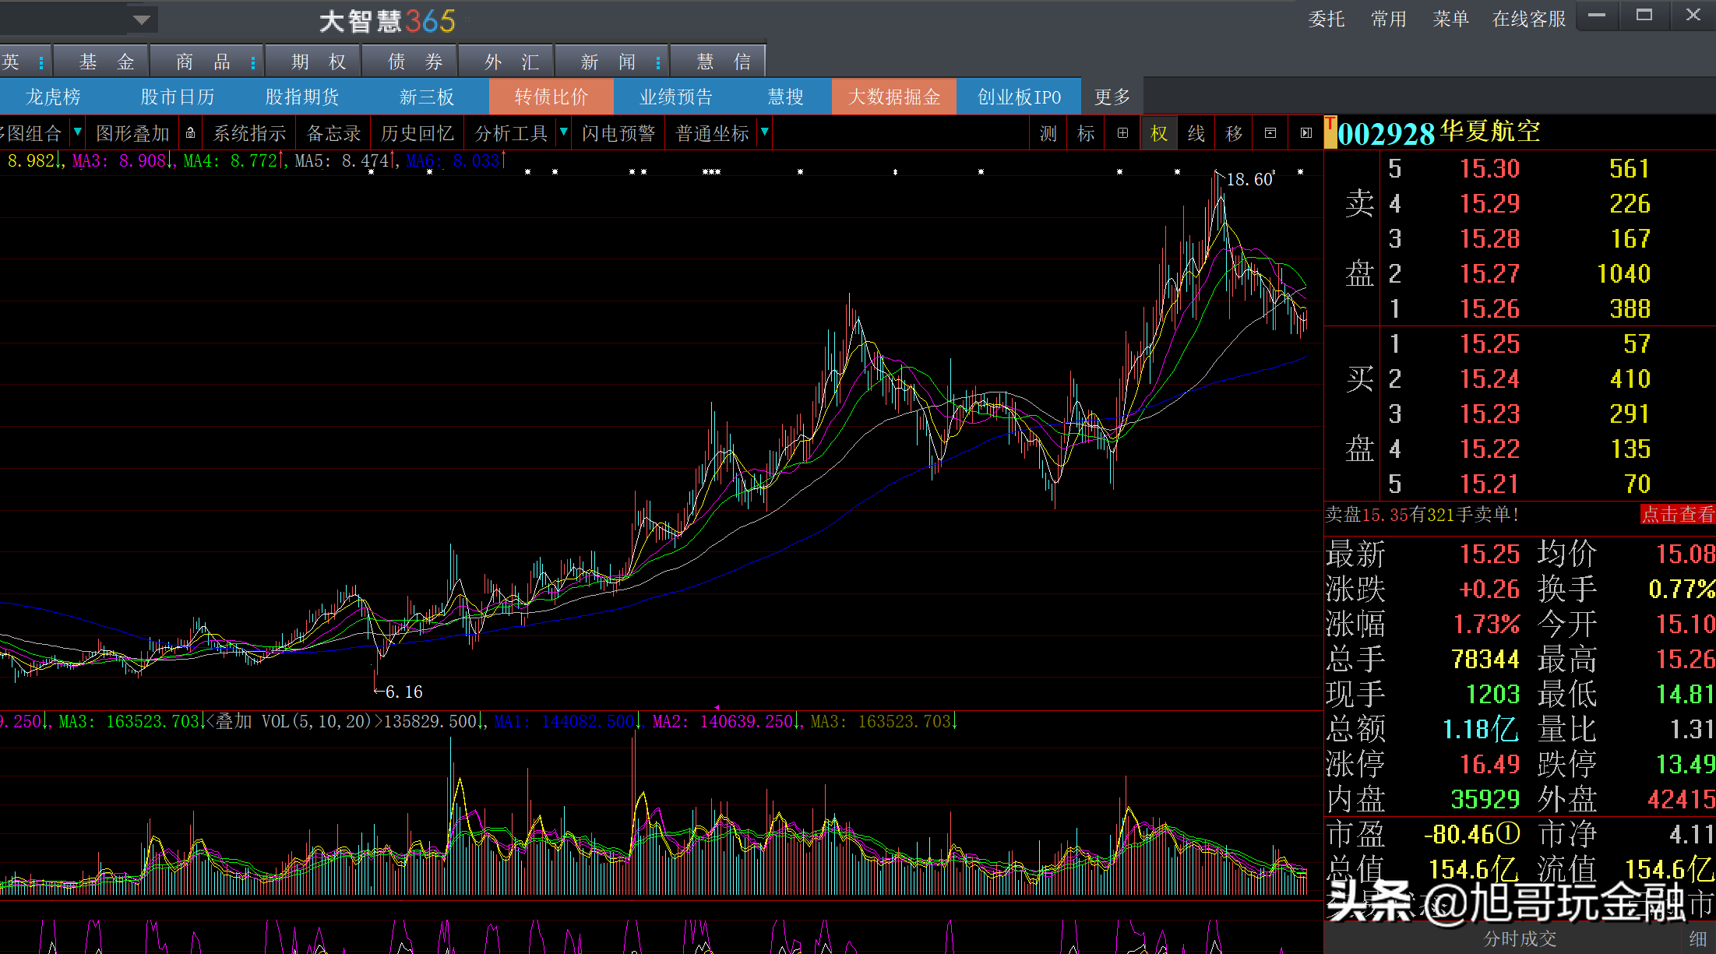The height and width of the screenshot is (954, 1716).
Task: Click the red 点击查看 button
Action: (x=1678, y=515)
